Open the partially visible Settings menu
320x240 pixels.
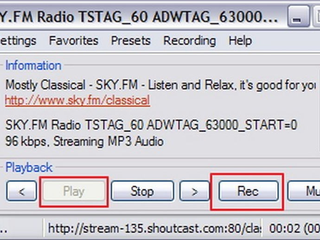point(18,41)
